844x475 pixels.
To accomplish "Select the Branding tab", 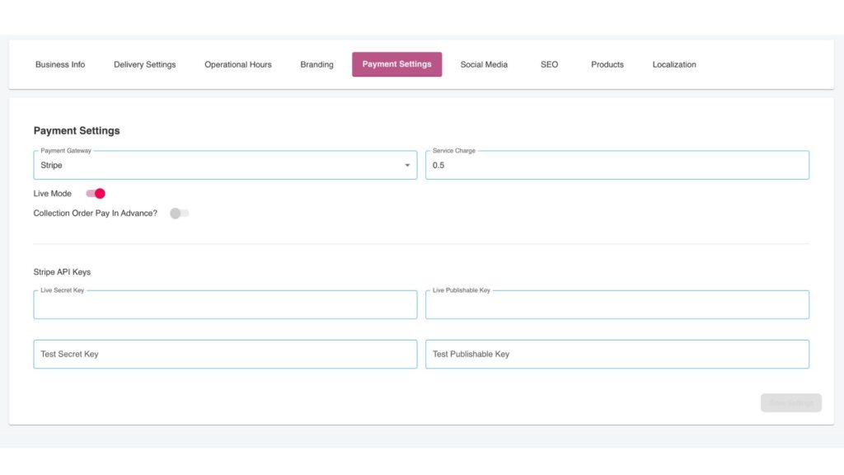I will pos(316,64).
